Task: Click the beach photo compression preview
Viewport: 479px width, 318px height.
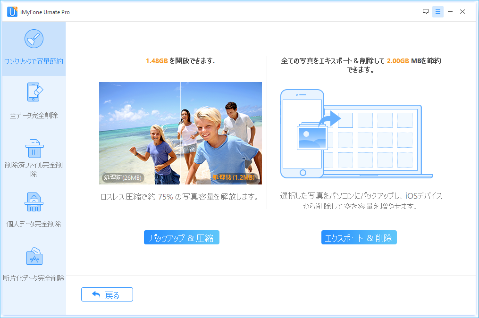Action: (x=180, y=133)
